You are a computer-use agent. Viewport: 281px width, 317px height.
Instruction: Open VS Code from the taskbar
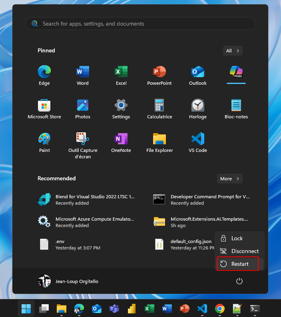click(x=202, y=309)
